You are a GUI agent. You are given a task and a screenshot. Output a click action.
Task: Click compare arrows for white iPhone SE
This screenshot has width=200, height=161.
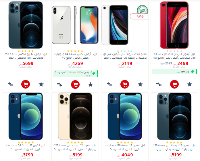(109, 84)
